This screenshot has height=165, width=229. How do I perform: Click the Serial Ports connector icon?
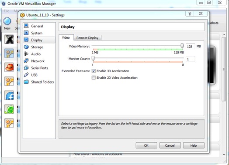click(26, 68)
